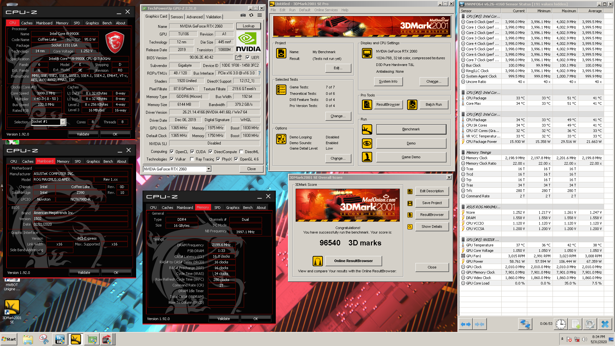Click the ResultBrowser magnifier icon in Pro Tools
The image size is (615, 346).
pyautogui.click(x=367, y=104)
